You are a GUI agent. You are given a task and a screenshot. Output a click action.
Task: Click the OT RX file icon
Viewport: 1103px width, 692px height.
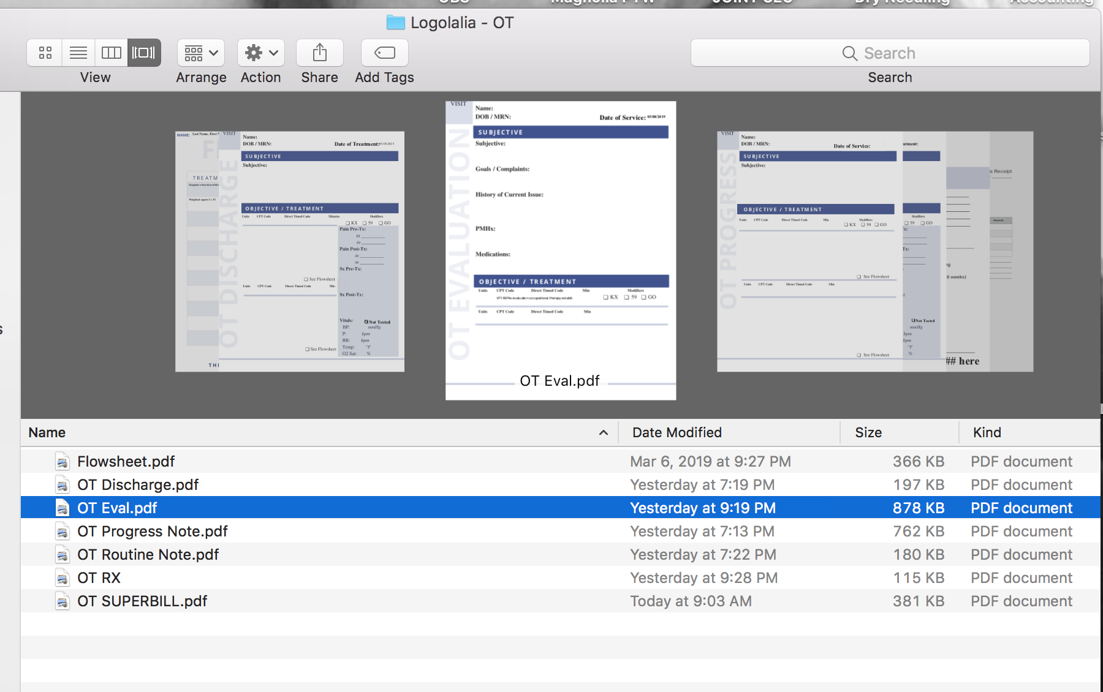tap(62, 577)
